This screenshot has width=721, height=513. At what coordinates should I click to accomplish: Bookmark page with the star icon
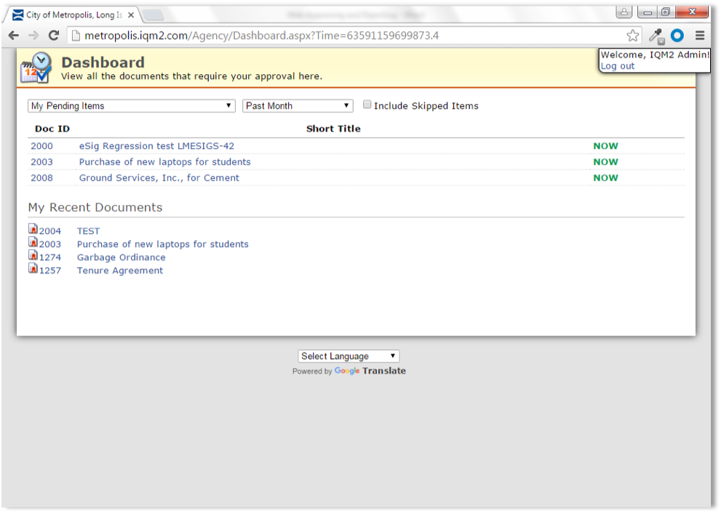[x=633, y=36]
